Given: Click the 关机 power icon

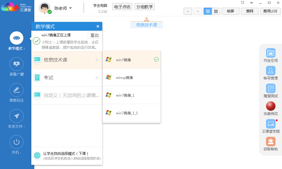Looking at the screenshot, I should coord(17,142).
